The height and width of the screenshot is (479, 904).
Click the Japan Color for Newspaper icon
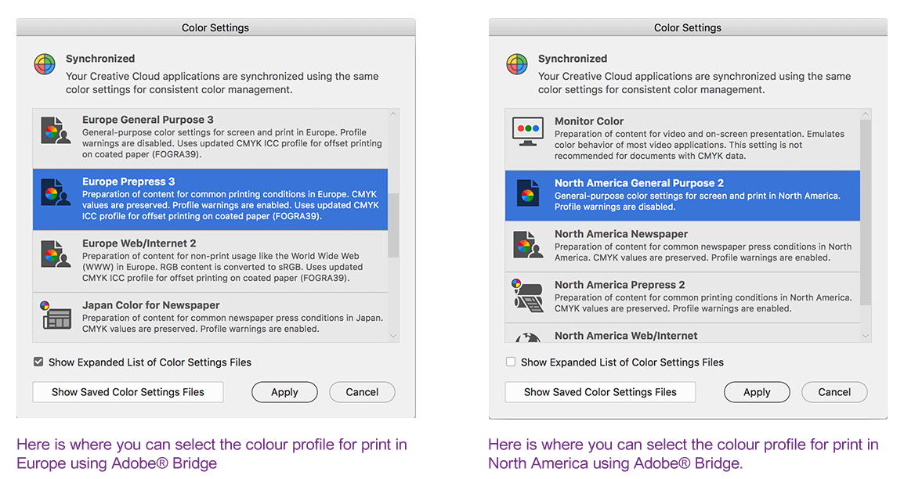click(x=56, y=315)
